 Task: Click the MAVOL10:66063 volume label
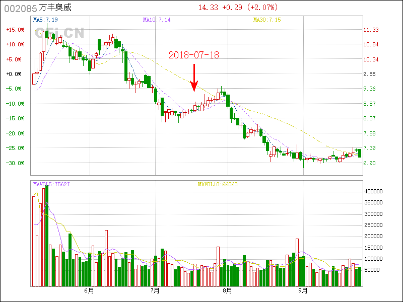[x=217, y=184]
